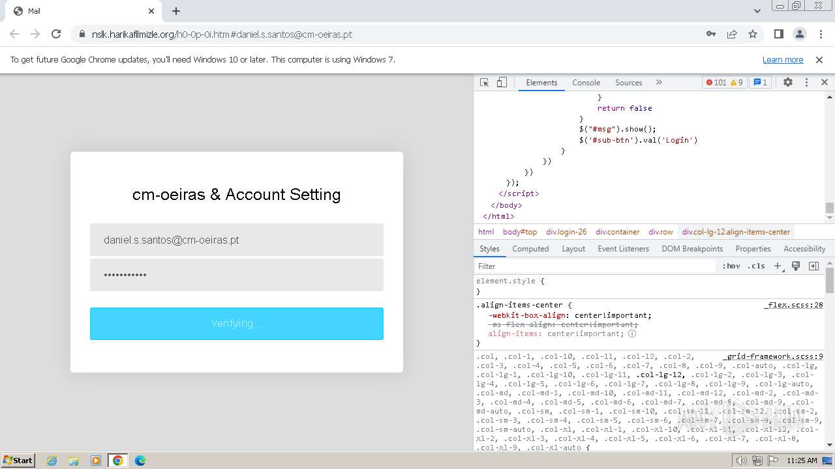Select the body#top breadcrumb
The width and height of the screenshot is (835, 469).
pos(520,232)
